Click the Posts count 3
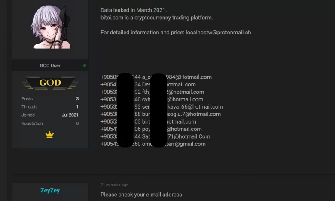335x201 pixels. point(77,98)
